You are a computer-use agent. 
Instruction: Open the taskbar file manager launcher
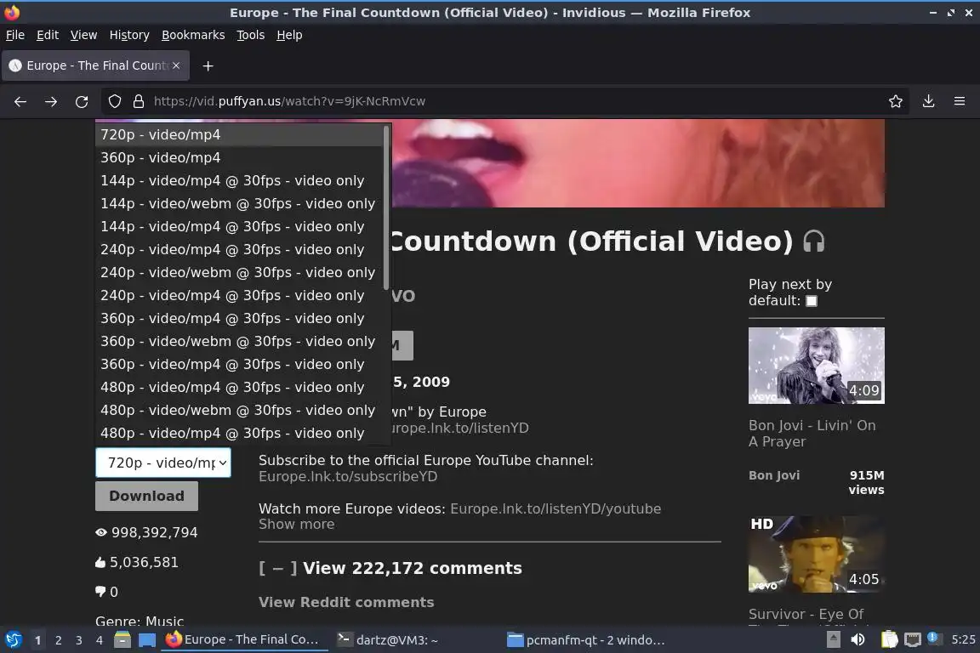click(122, 640)
